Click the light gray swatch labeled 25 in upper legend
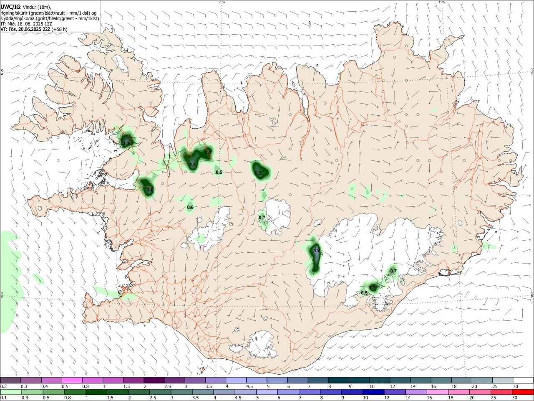The width and height of the screenshot is (534, 401). click(x=503, y=380)
